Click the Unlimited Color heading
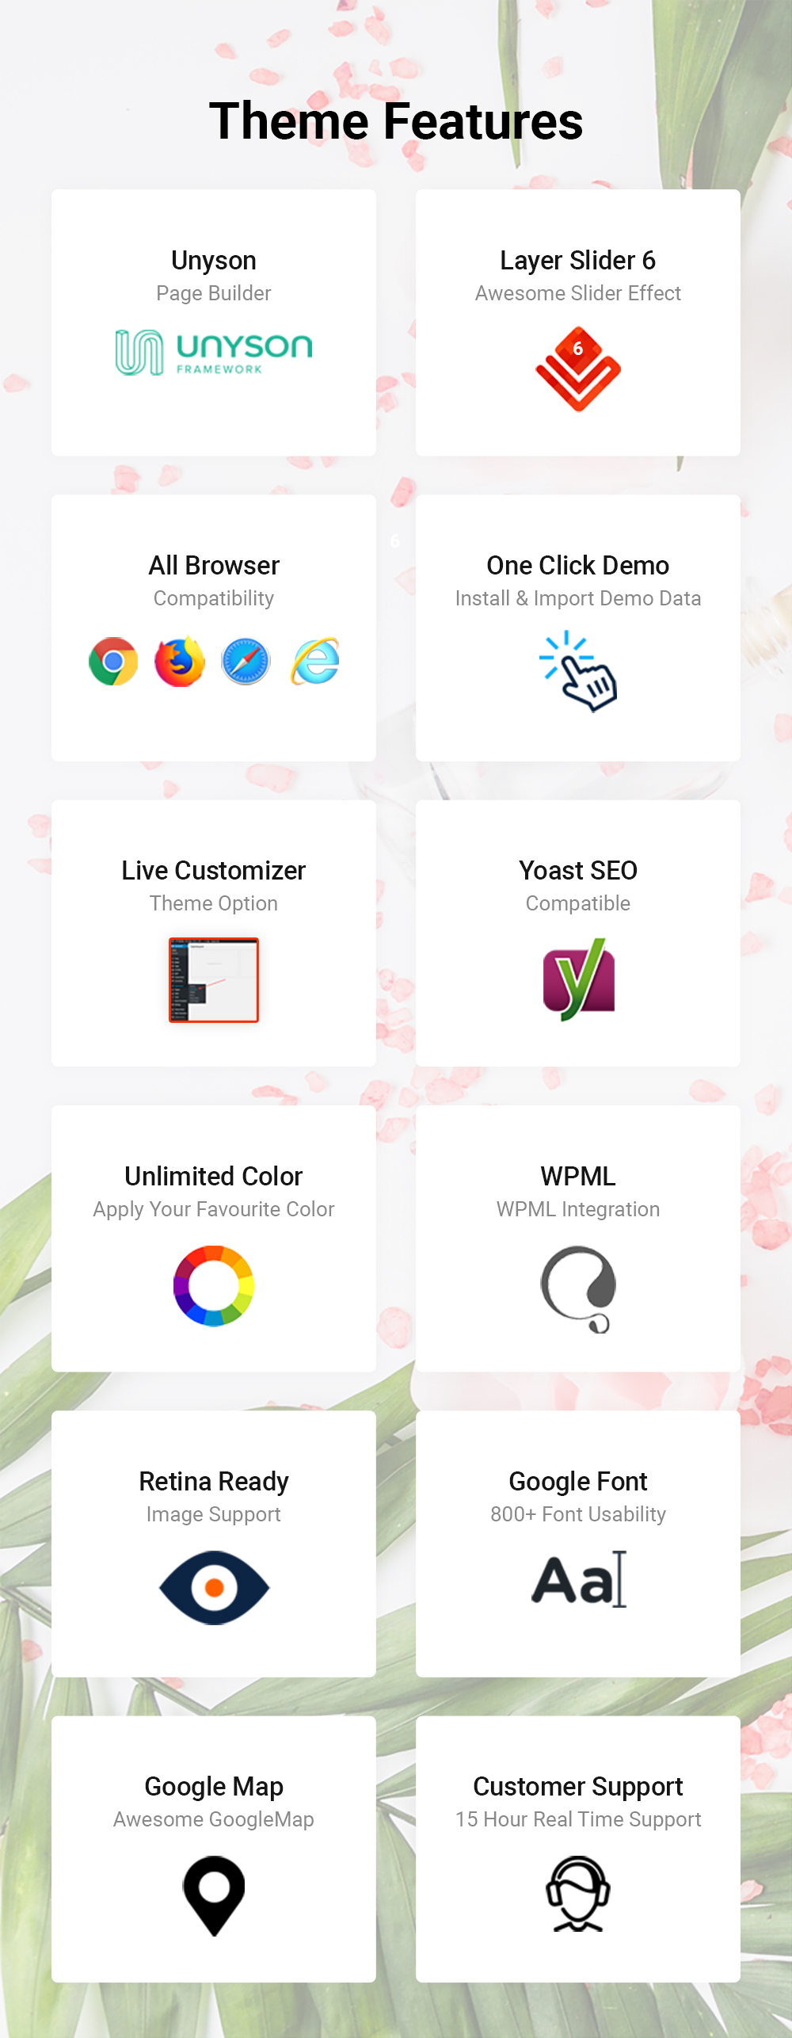This screenshot has width=792, height=2038. [x=214, y=1176]
